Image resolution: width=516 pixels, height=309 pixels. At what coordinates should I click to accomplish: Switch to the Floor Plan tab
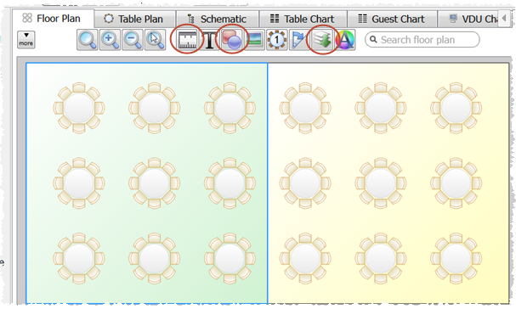pyautogui.click(x=53, y=19)
